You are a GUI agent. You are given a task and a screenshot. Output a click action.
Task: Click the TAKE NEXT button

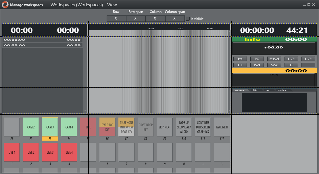click(222, 127)
